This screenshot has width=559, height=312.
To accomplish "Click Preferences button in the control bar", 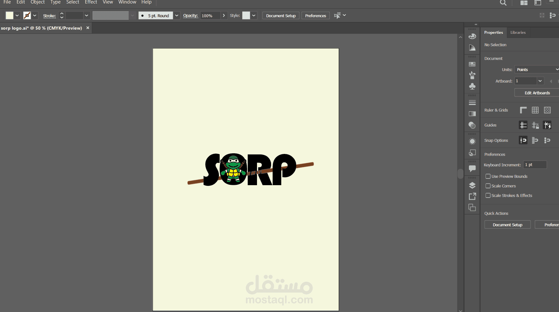I will tap(315, 16).
